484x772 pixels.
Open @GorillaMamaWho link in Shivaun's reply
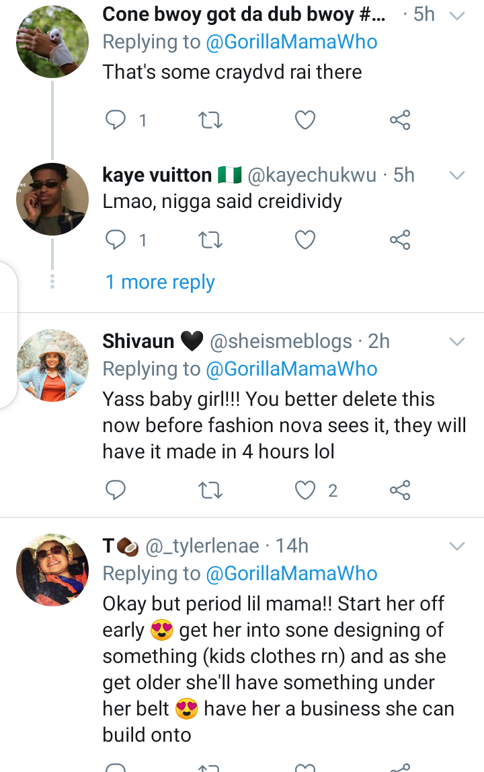tap(292, 369)
